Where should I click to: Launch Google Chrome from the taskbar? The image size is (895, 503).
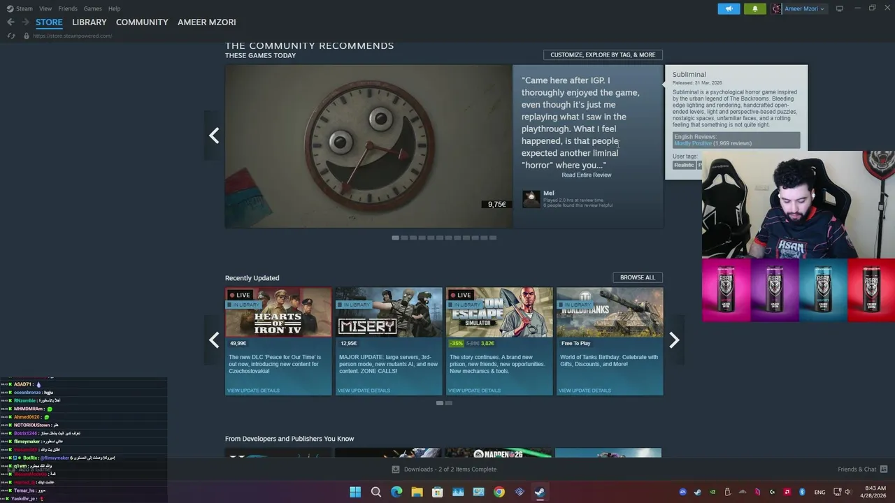coord(499,492)
